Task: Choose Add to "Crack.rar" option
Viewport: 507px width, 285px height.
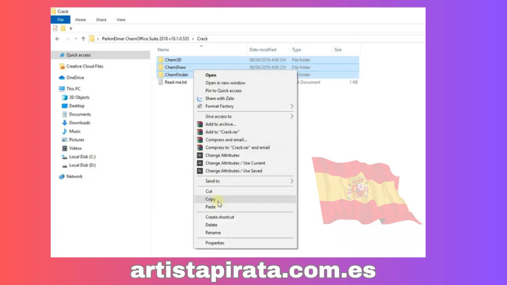Action: pyautogui.click(x=222, y=132)
